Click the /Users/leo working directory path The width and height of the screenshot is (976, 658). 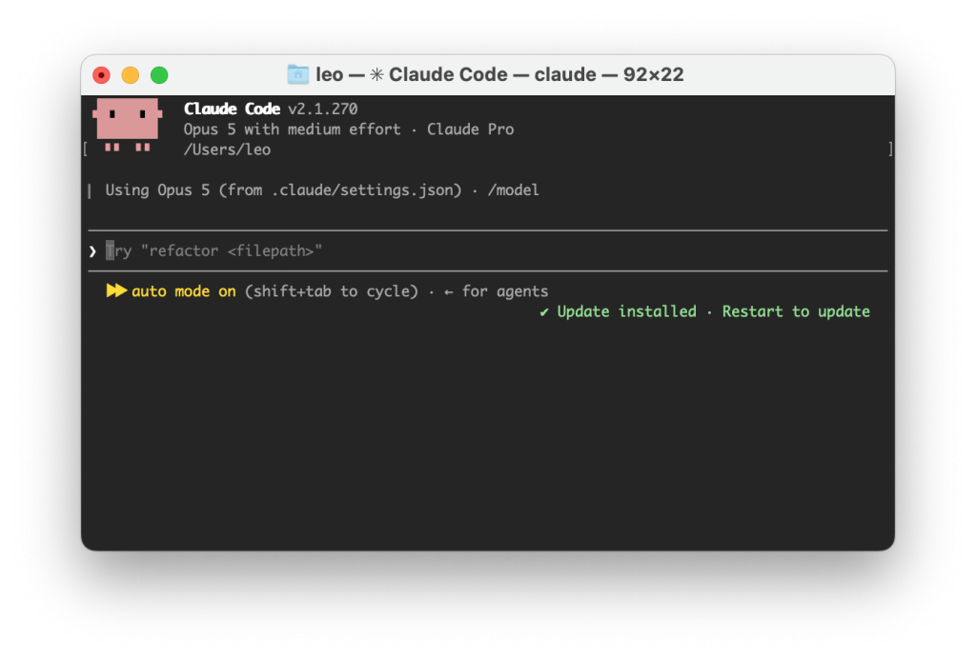click(227, 150)
